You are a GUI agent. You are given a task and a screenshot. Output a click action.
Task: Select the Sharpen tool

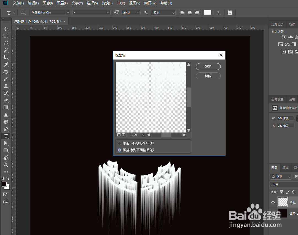(6, 115)
